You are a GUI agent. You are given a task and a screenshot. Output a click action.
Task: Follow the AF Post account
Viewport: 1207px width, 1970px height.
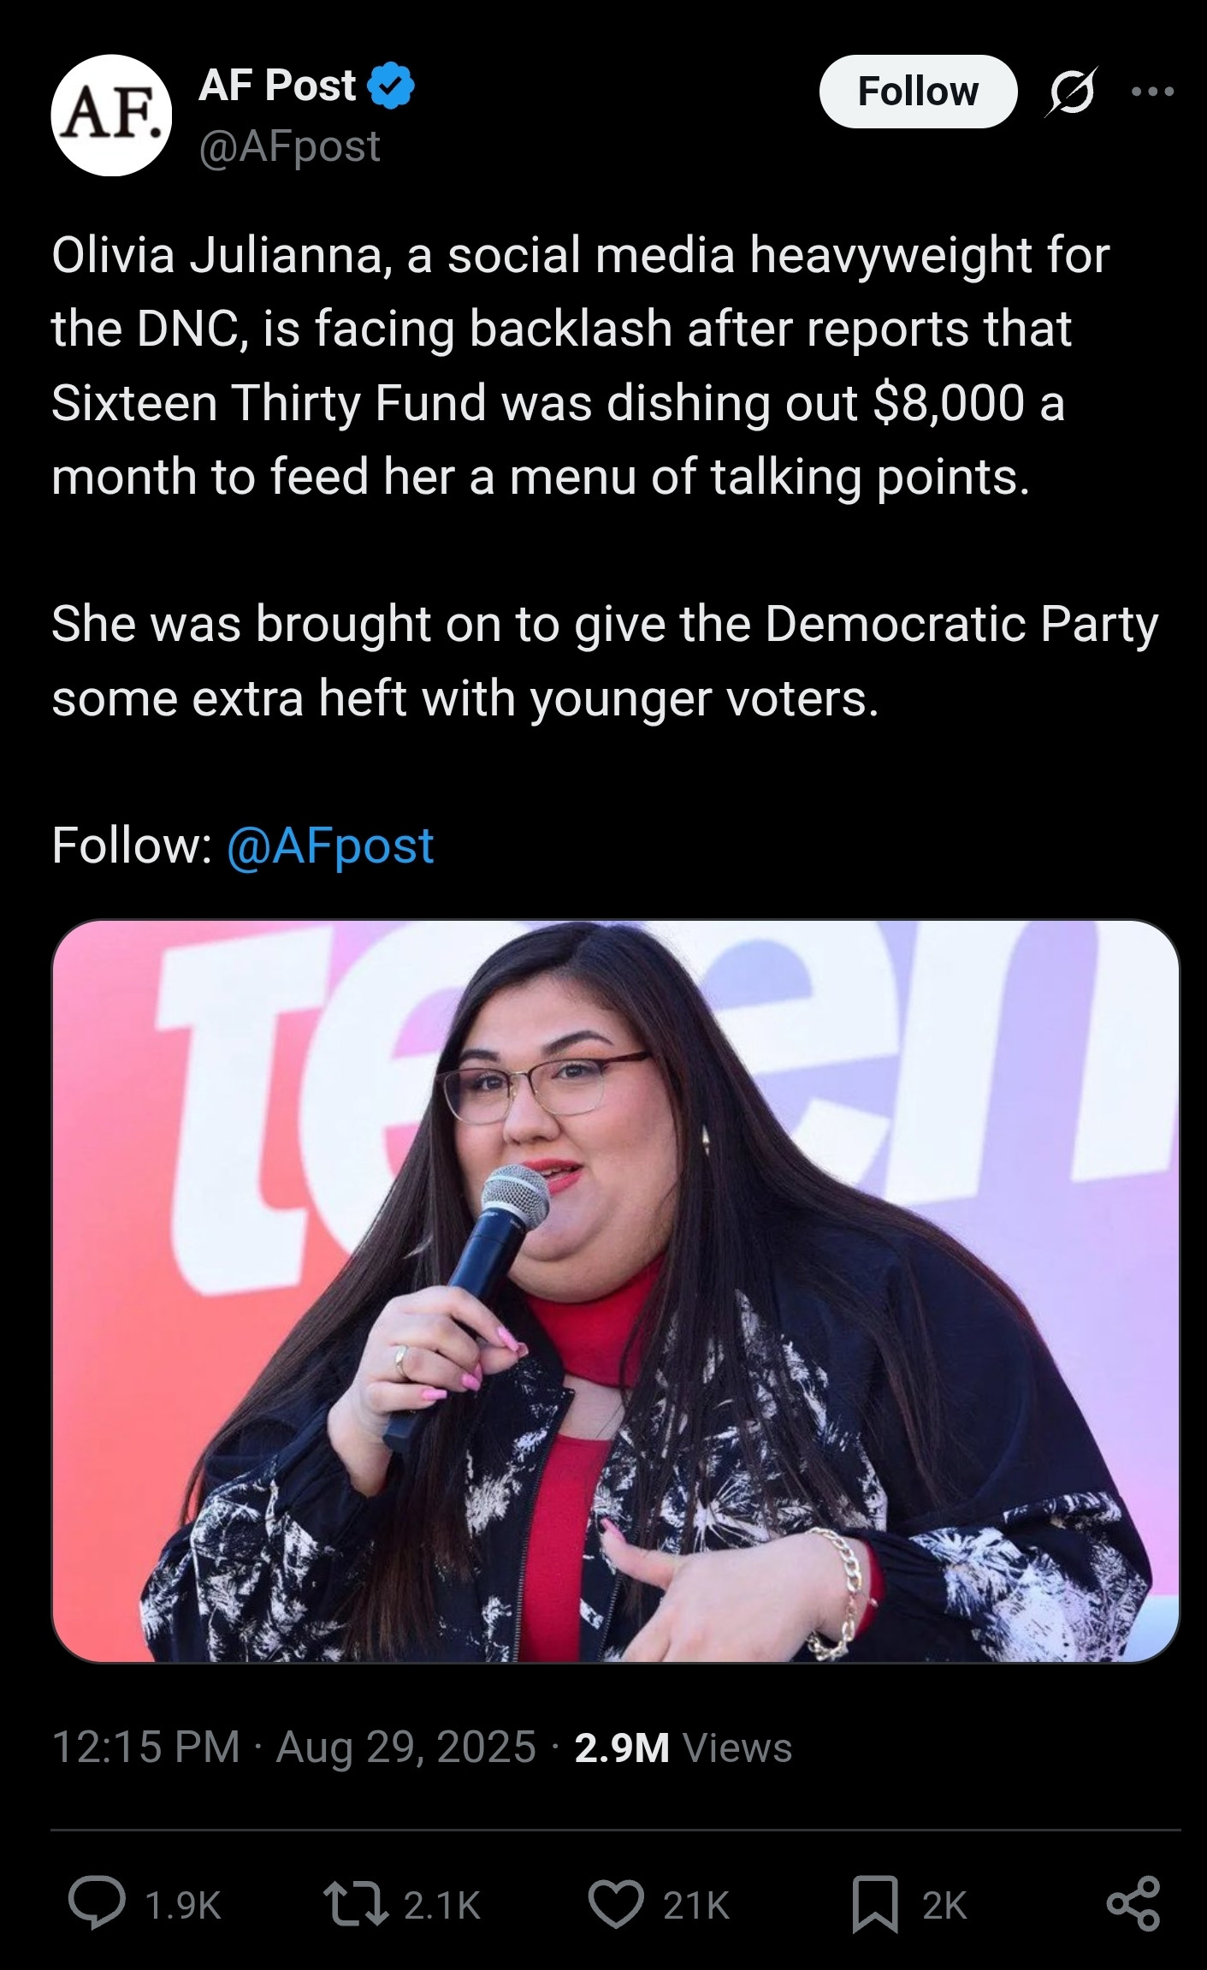pos(918,92)
